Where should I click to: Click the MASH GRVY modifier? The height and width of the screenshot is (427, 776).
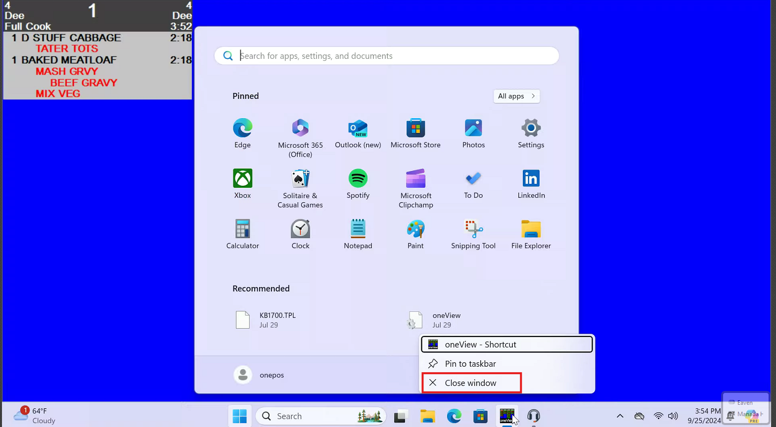67,71
